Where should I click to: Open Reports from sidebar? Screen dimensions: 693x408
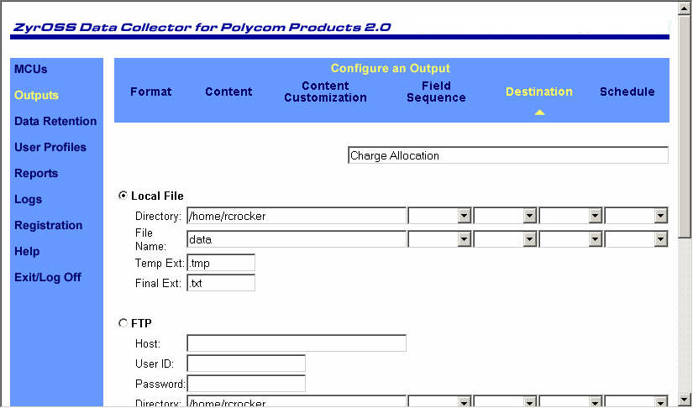[x=36, y=173]
